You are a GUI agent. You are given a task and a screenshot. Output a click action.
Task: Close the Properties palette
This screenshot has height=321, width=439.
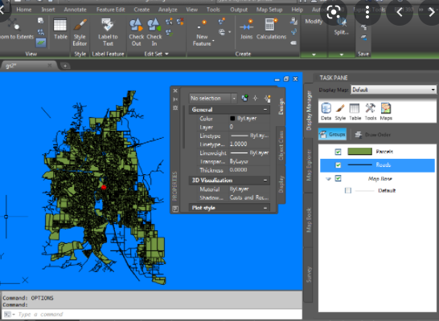click(175, 91)
